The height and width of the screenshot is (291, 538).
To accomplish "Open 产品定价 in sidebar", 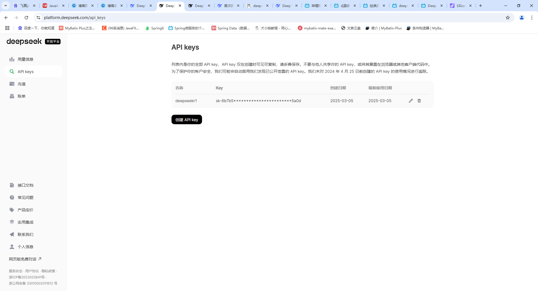I will coord(34,210).
